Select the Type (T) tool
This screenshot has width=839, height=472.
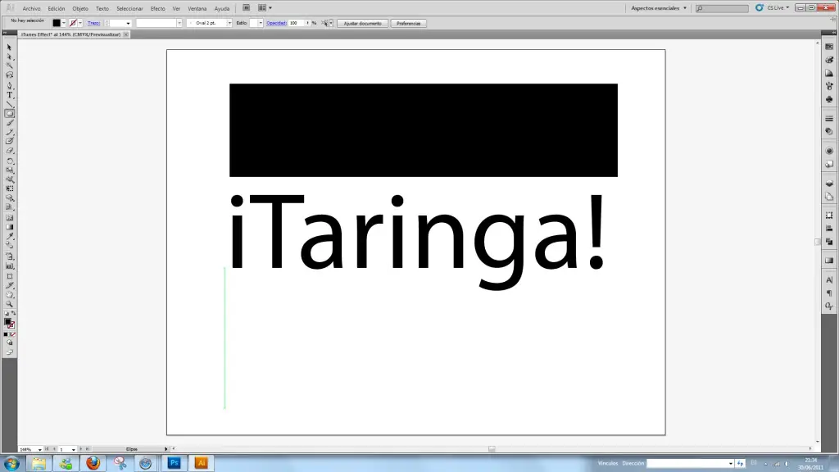[x=10, y=95]
